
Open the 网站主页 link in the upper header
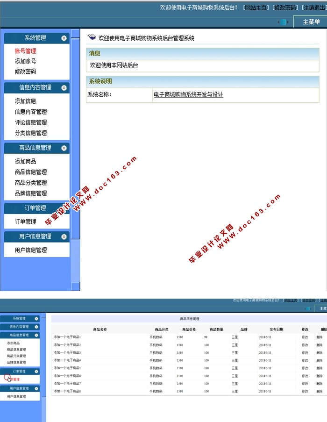[x=256, y=7]
